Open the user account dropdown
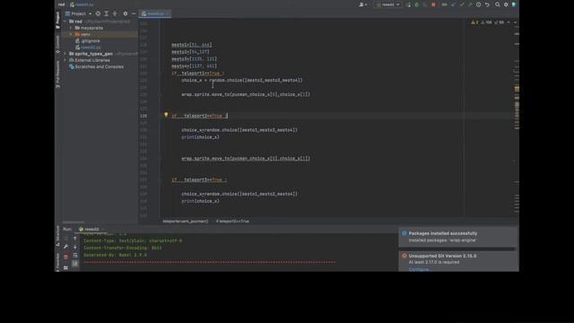The width and height of the screenshot is (574, 323). point(362,4)
